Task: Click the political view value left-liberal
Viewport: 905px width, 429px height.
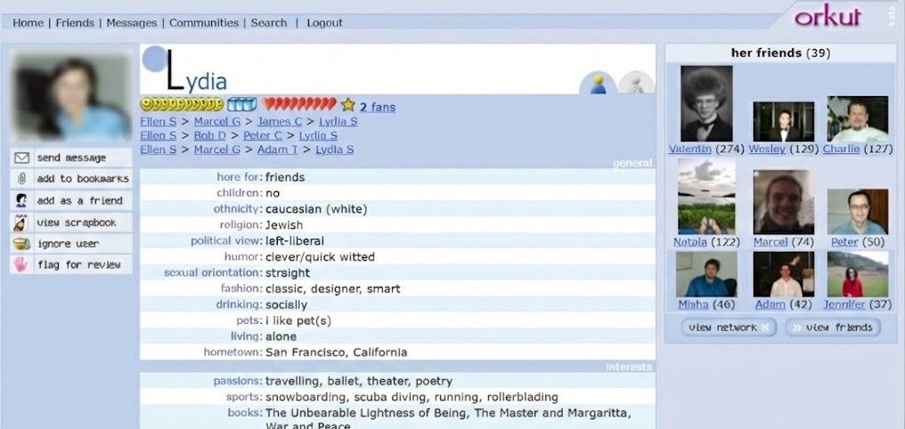Action: point(295,240)
